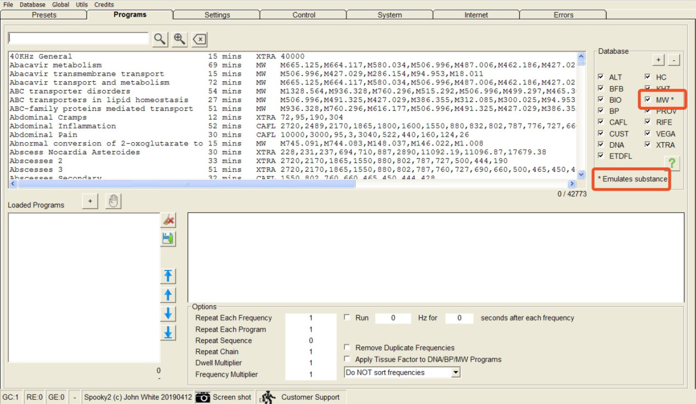Viewport: 696px width, 404px height.
Task: Select the 40KHz General program row
Action: point(292,56)
